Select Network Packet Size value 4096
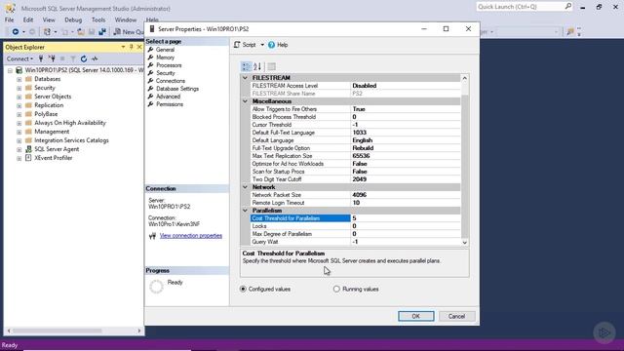Viewport: 624px width, 351px height. tap(406, 195)
